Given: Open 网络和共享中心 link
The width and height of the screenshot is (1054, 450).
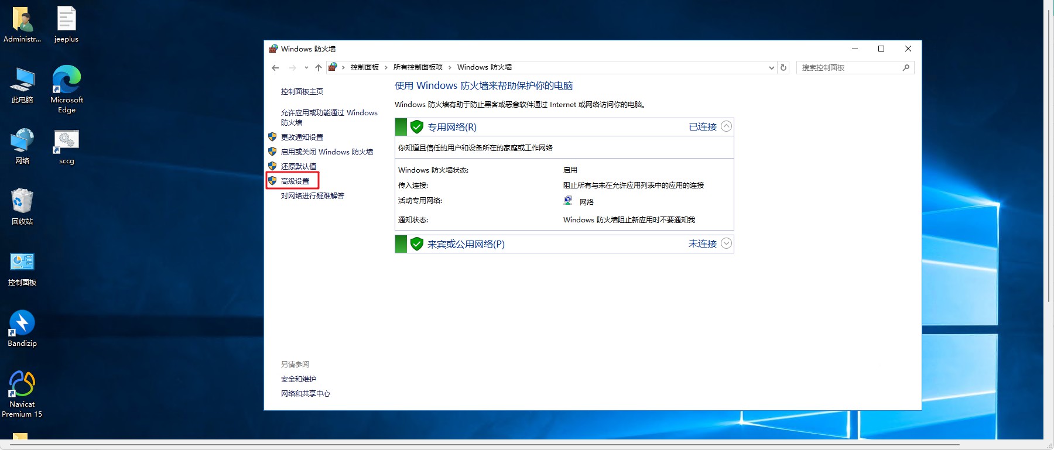Looking at the screenshot, I should coord(306,394).
